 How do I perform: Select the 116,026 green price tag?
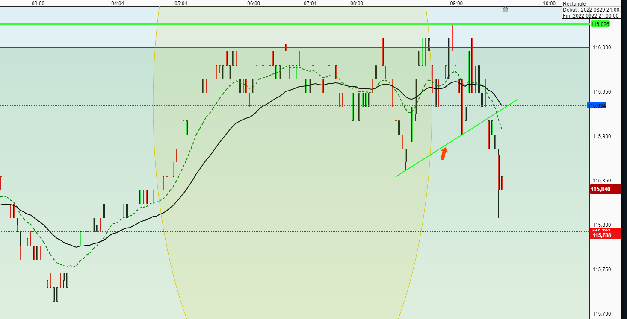coord(600,24)
